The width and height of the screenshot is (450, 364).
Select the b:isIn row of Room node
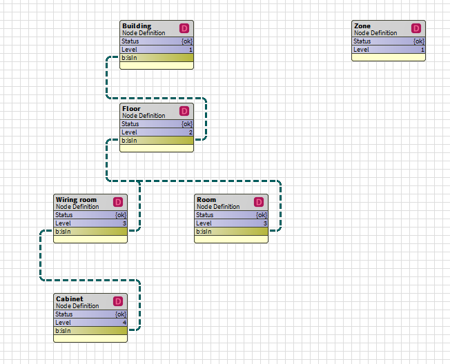click(x=231, y=232)
